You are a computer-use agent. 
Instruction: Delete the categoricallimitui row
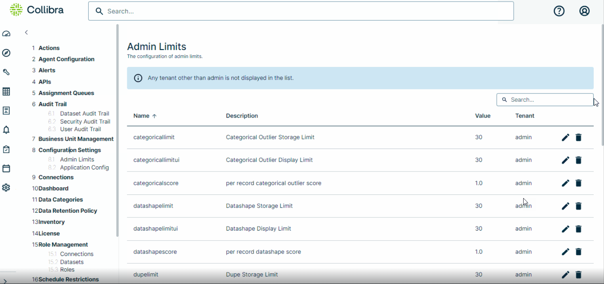point(579,160)
